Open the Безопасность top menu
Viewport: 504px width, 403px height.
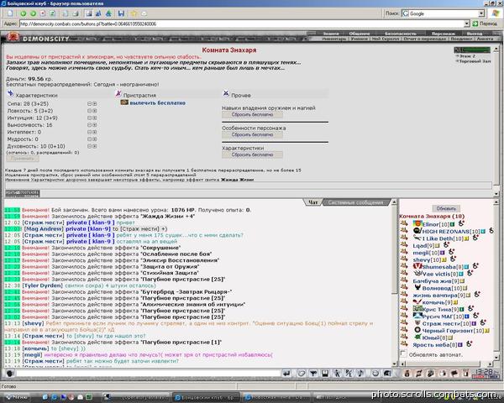401,34
